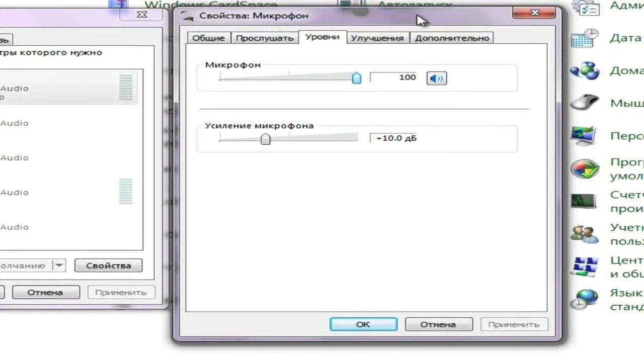Open the Personalization monitor icon
The height and width of the screenshot is (362, 644).
585,136
